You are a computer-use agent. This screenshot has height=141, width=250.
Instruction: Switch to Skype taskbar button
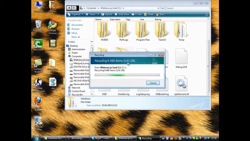click(x=102, y=138)
